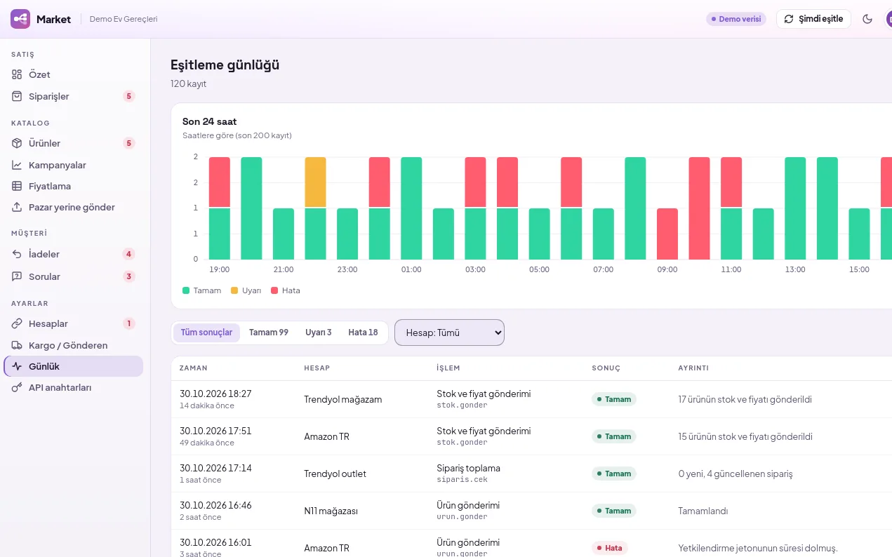Open Özet dashboard icon in sidebar
This screenshot has width=892, height=557.
(x=18, y=74)
